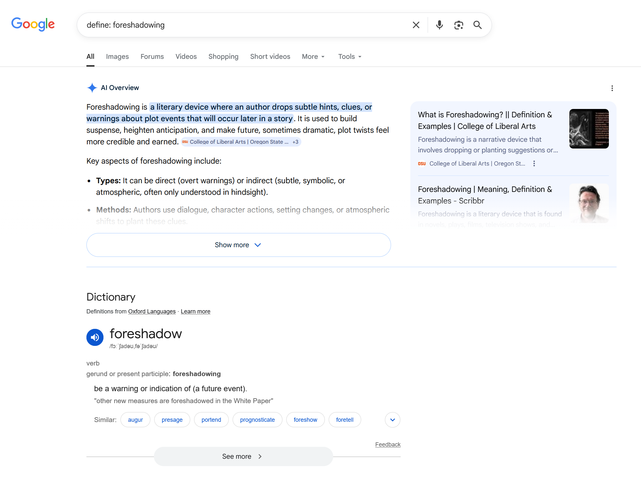Start voice search with microphone icon
This screenshot has height=478, width=641.
coord(439,25)
